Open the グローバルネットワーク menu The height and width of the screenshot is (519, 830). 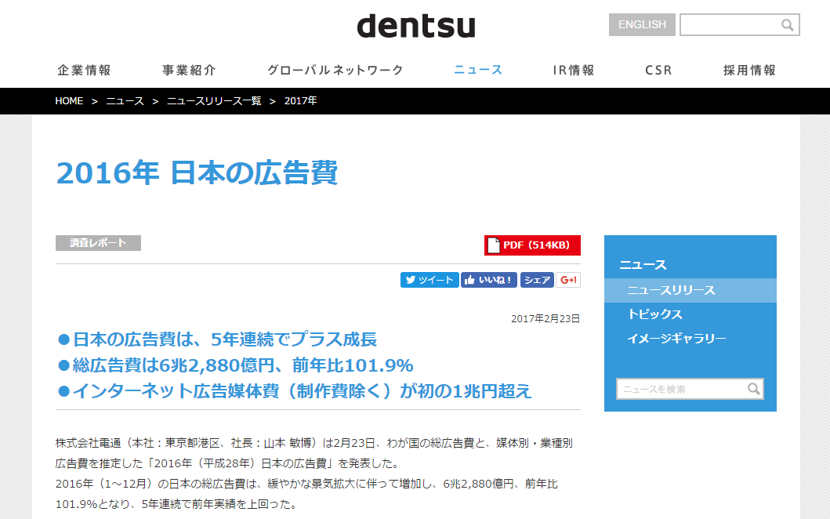click(x=335, y=70)
